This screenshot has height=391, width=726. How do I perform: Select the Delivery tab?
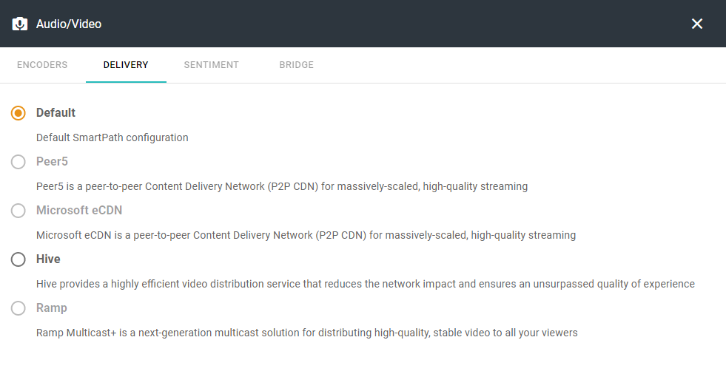pos(126,65)
